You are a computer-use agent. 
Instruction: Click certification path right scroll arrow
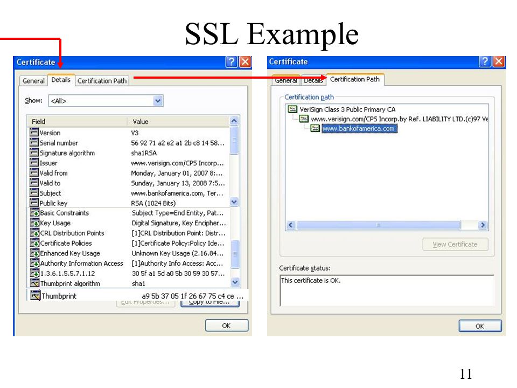pyautogui.click(x=483, y=225)
